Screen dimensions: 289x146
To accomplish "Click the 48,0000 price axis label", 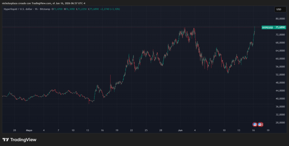I will (x=280, y=83).
